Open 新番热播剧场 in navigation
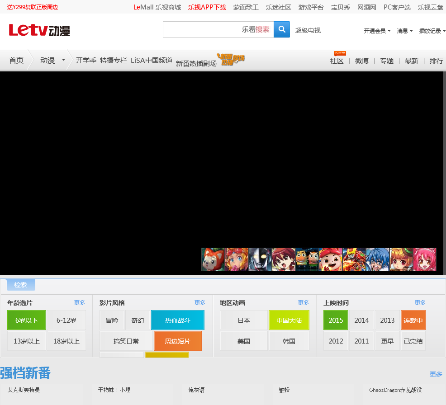 point(196,63)
